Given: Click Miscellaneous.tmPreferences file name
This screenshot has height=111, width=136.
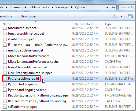Looking at the screenshot, I should point(29,56).
